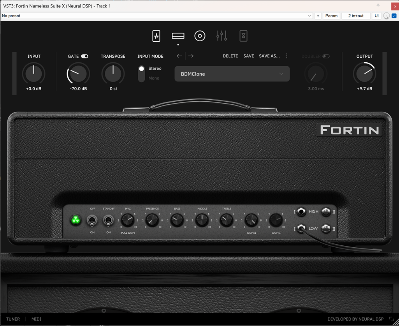Click the Param button
399x326 pixels.
[x=331, y=16]
